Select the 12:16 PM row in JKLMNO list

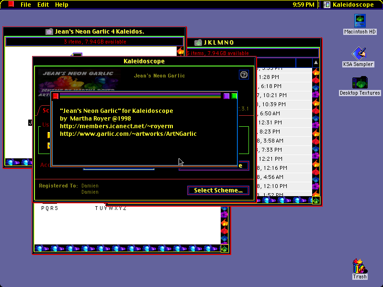click(284, 168)
